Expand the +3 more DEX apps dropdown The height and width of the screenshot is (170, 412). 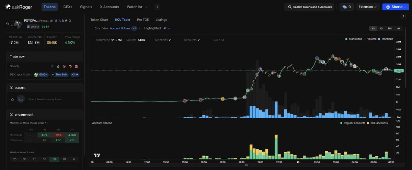coord(75,75)
